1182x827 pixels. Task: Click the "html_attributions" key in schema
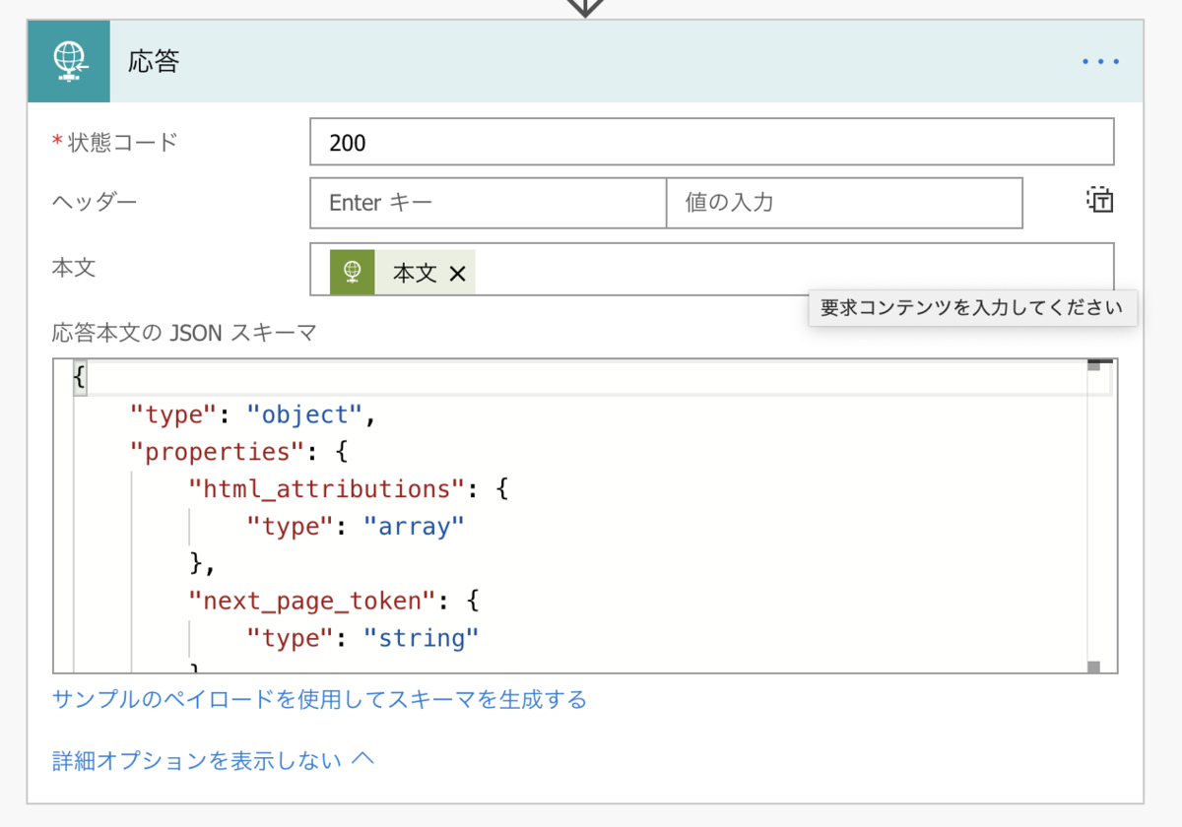(x=325, y=488)
